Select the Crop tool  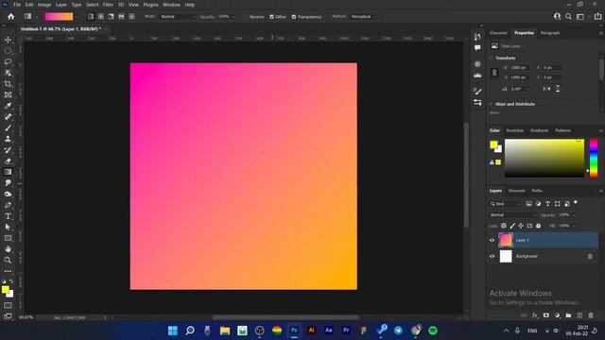(x=8, y=84)
